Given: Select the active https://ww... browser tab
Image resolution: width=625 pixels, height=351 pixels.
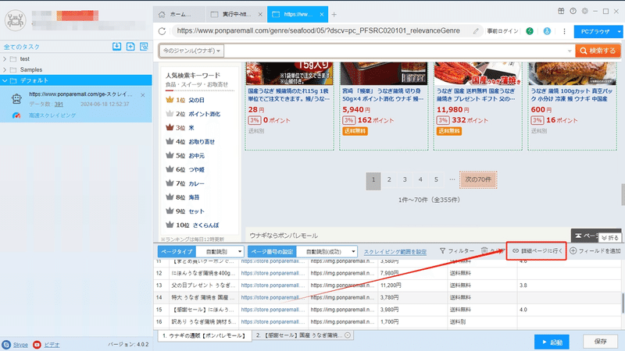Looking at the screenshot, I should (x=298, y=14).
